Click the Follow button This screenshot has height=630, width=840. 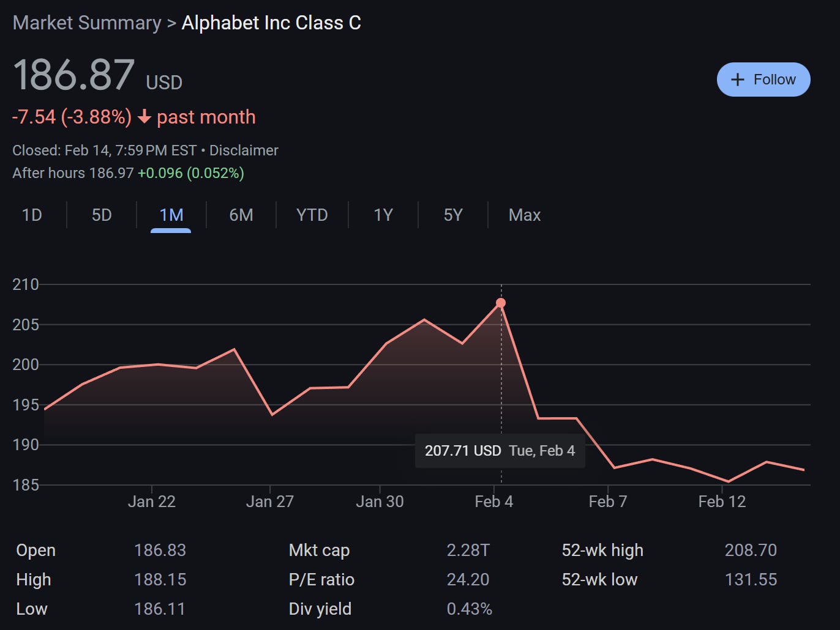click(763, 80)
